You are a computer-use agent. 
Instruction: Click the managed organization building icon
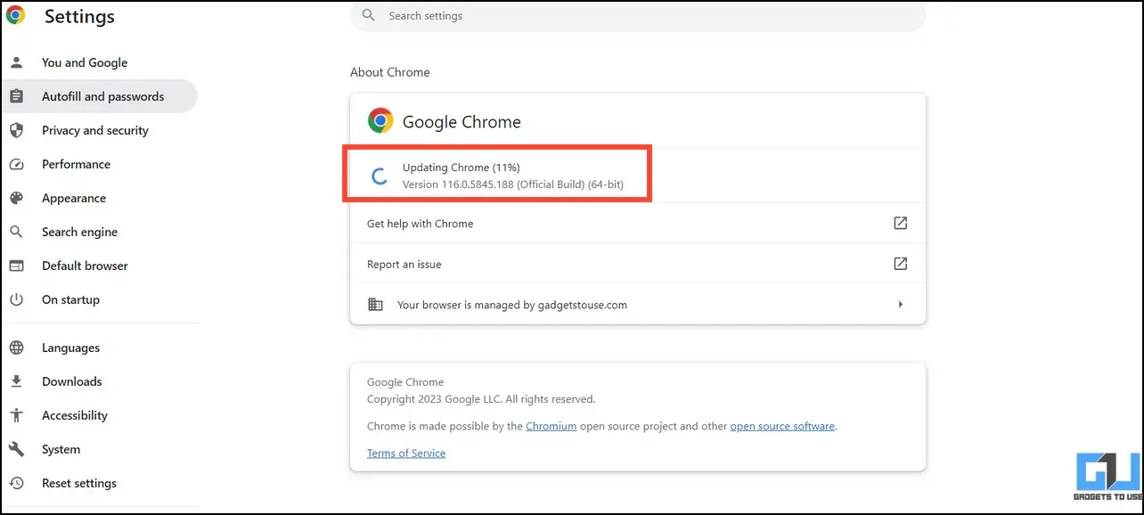pyautogui.click(x=376, y=305)
